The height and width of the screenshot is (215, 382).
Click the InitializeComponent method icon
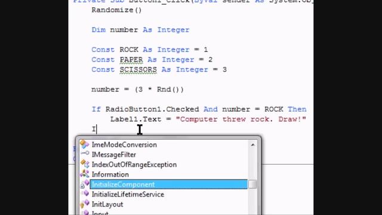click(x=85, y=184)
